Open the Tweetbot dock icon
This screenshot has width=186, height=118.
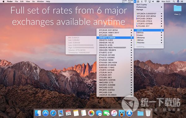coord(122,113)
